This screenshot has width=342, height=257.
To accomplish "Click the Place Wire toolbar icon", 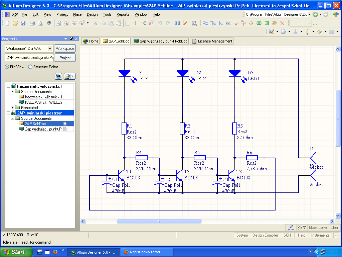I will (205, 23).
